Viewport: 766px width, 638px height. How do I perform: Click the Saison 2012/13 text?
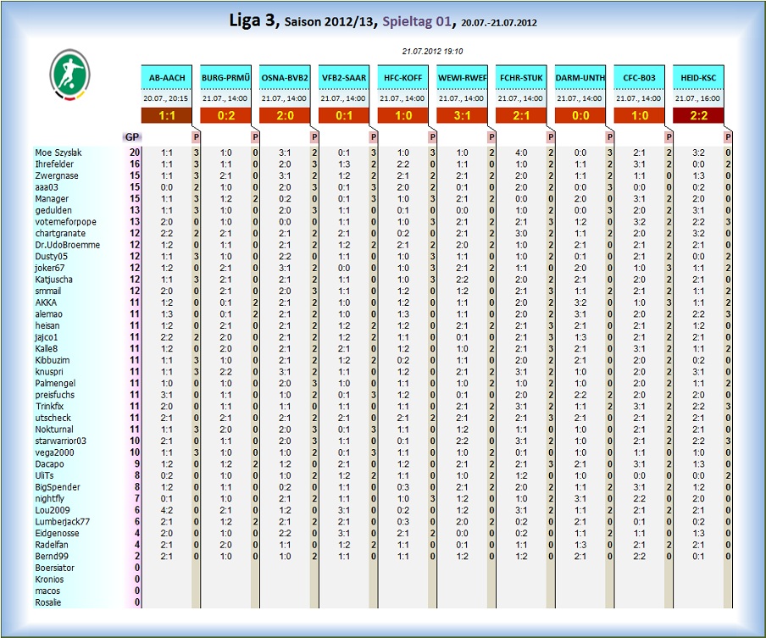(x=330, y=22)
